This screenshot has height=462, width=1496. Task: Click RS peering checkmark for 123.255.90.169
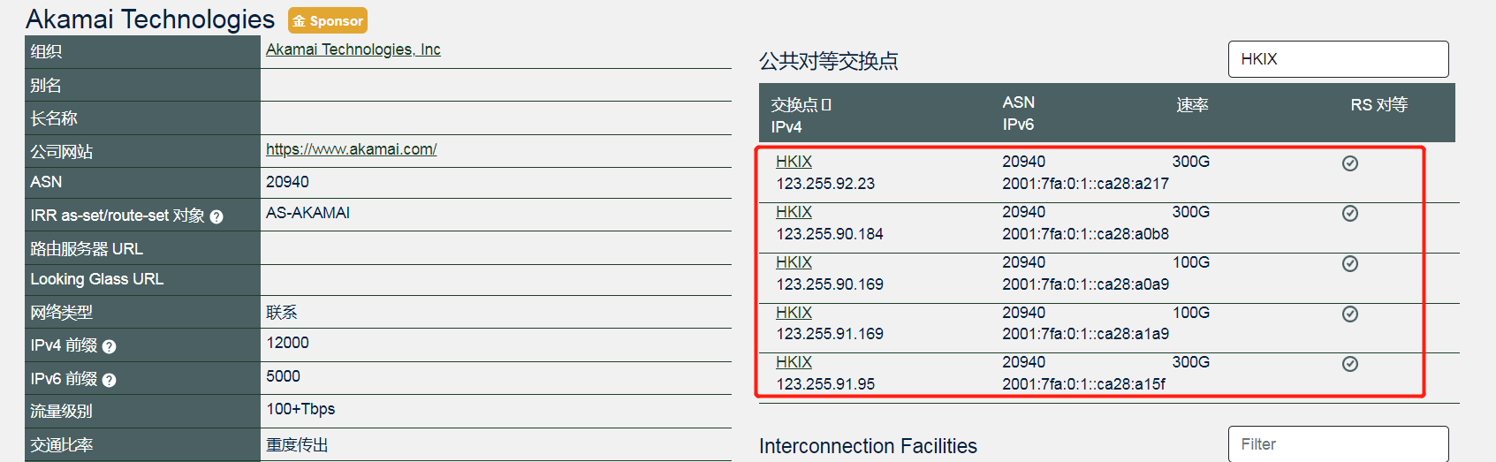1350,264
